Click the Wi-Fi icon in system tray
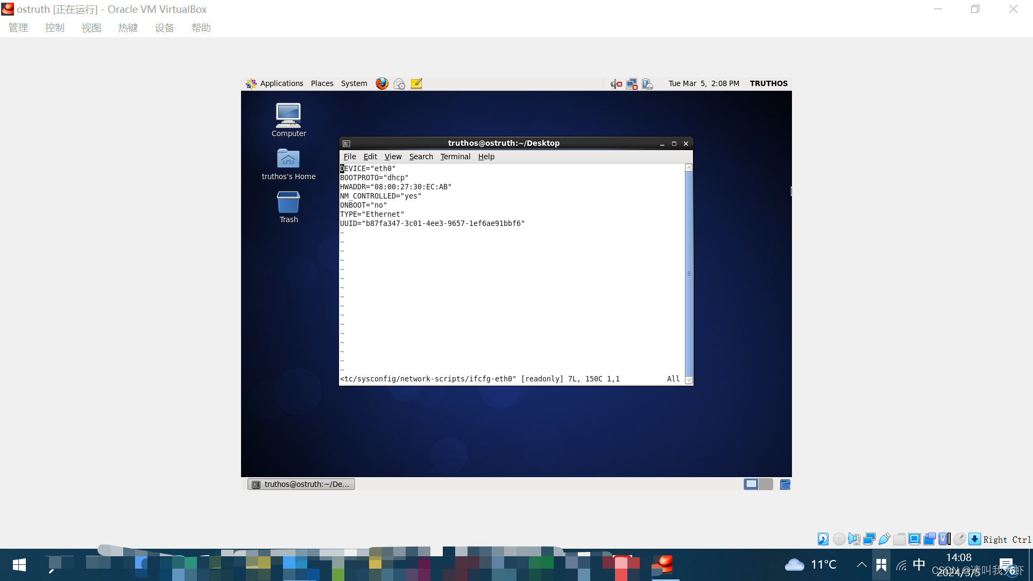The height and width of the screenshot is (581, 1033). tap(901, 565)
